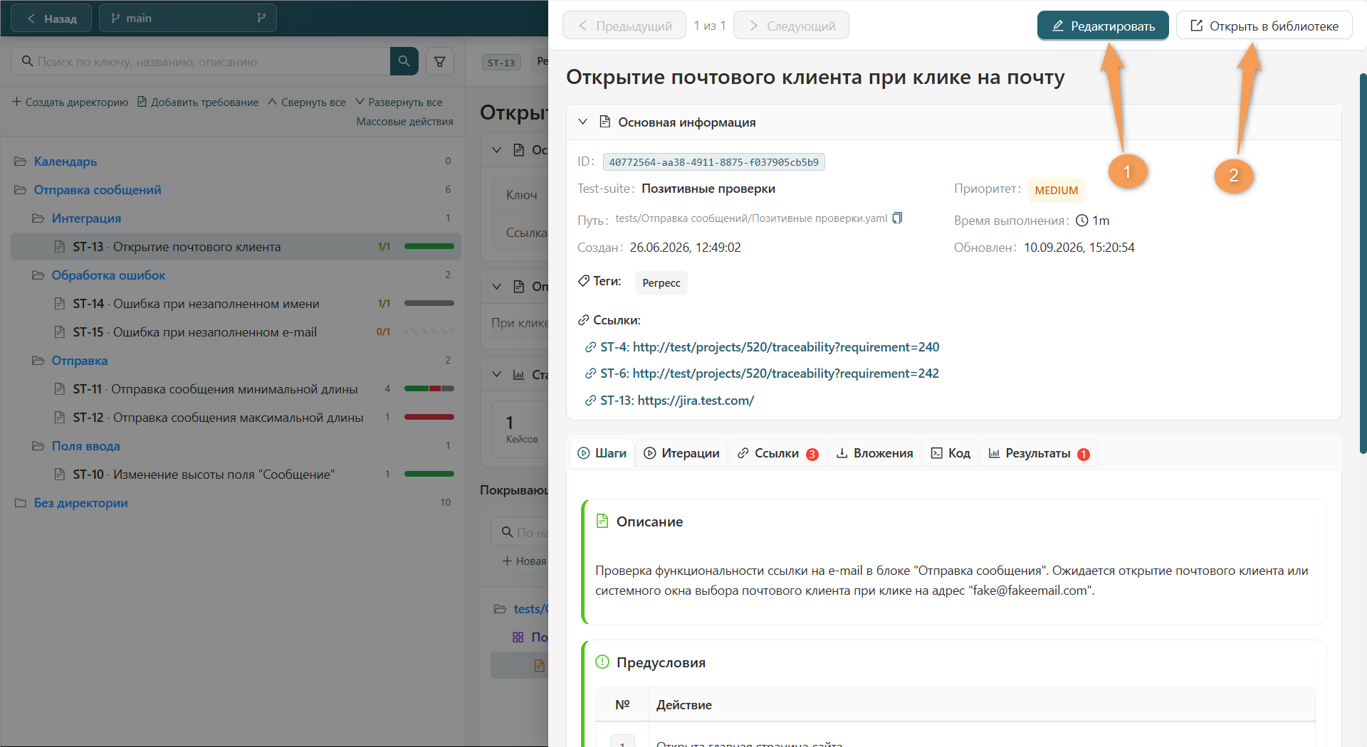Open the filter funnel icon
The height and width of the screenshot is (747, 1367).
(440, 61)
